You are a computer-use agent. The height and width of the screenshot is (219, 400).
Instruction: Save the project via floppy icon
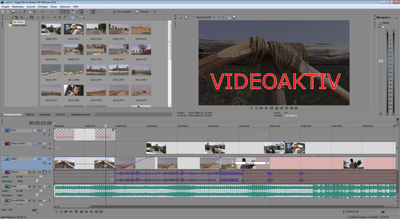pyautogui.click(x=13, y=12)
